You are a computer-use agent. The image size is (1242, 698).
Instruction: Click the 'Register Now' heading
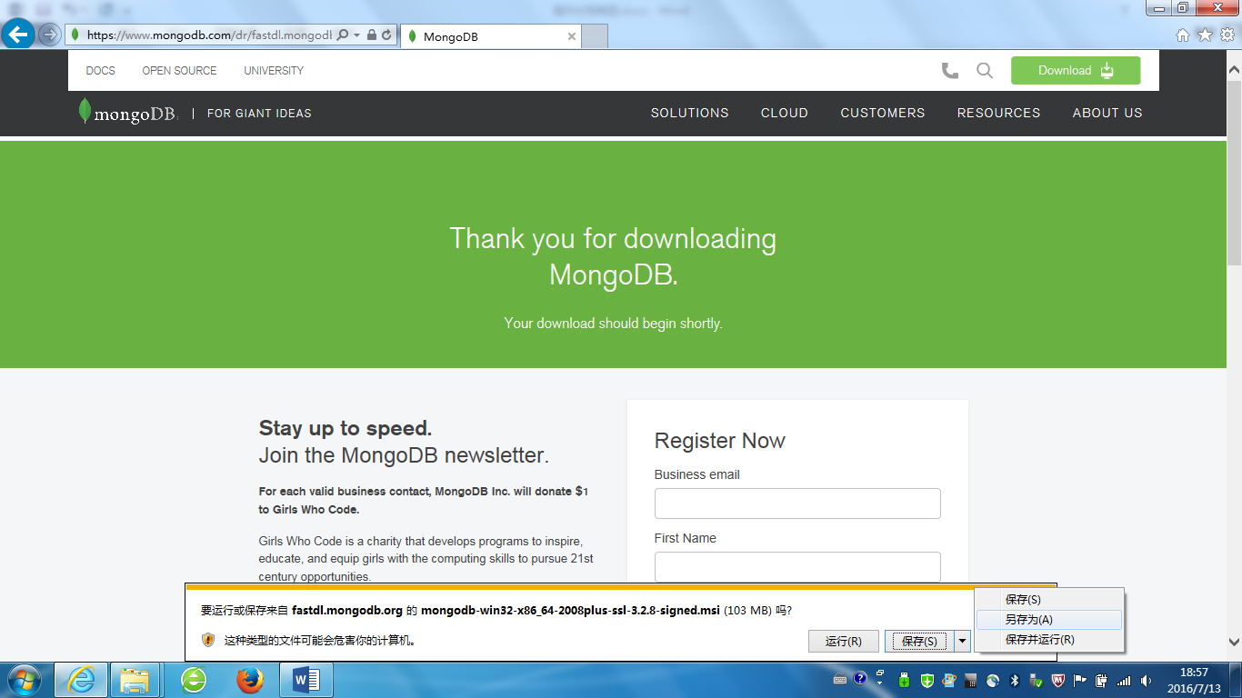[719, 441]
